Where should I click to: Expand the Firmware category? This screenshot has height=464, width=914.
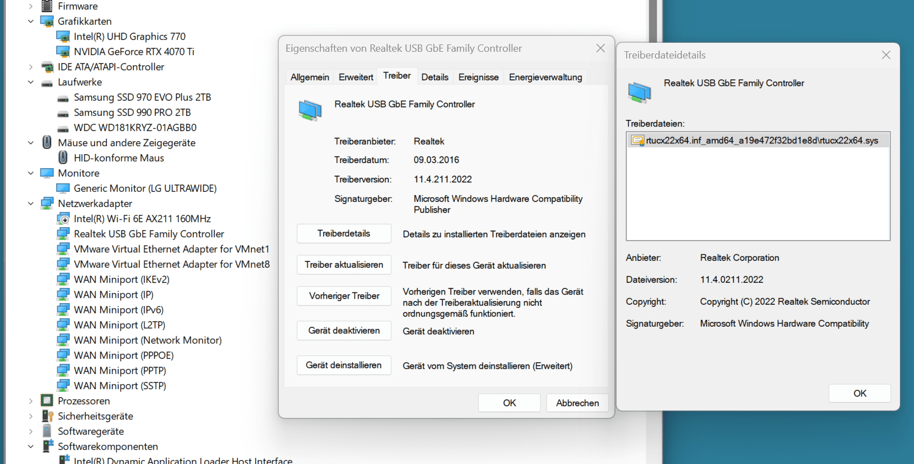click(30, 6)
